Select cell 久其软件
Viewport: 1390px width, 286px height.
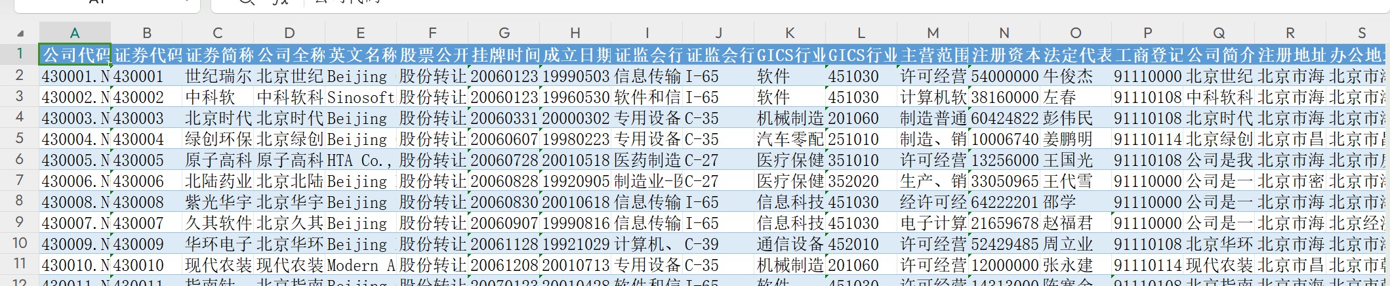point(218,222)
